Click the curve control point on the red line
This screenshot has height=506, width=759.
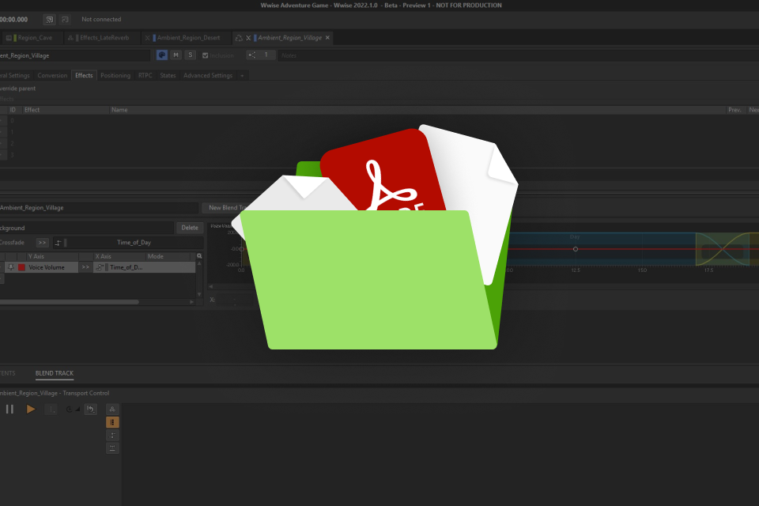pos(576,249)
